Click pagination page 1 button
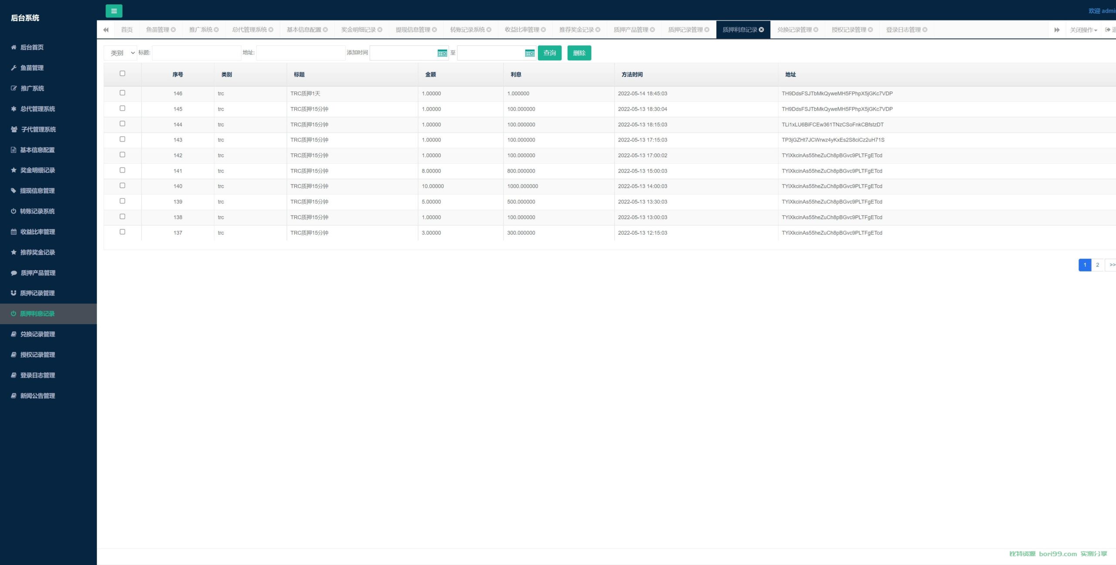The width and height of the screenshot is (1116, 565). tap(1085, 265)
